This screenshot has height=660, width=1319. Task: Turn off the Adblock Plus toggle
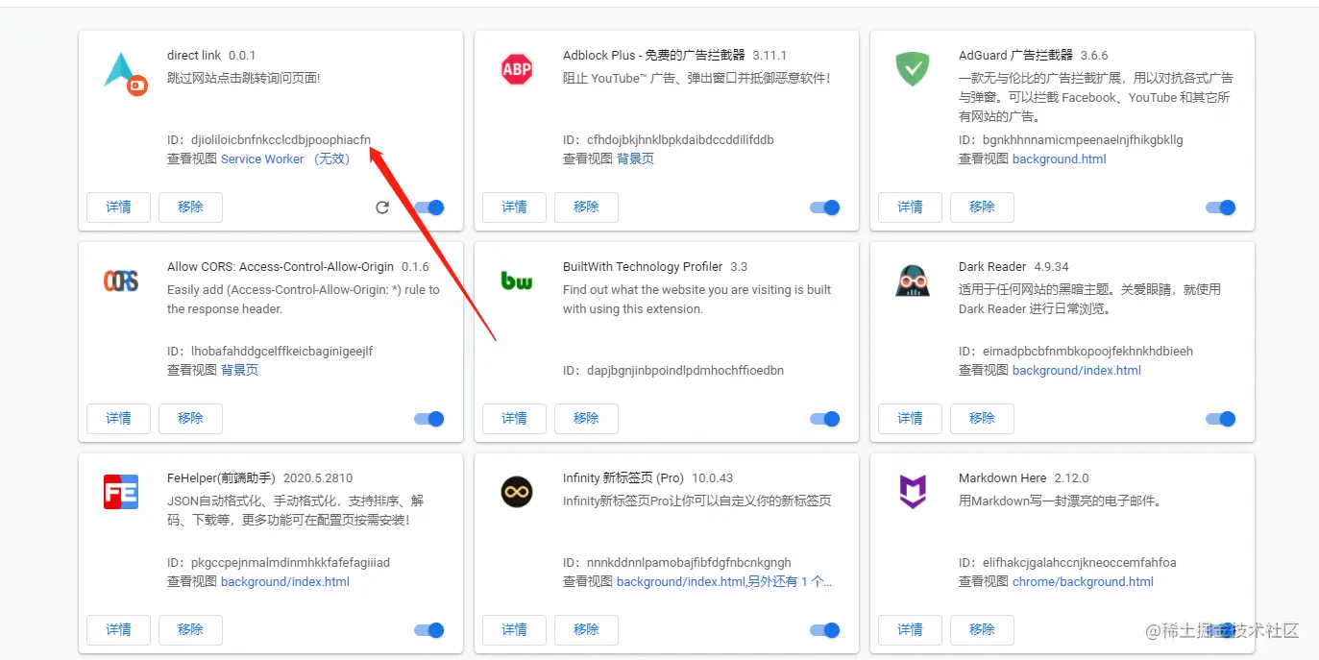[825, 208]
